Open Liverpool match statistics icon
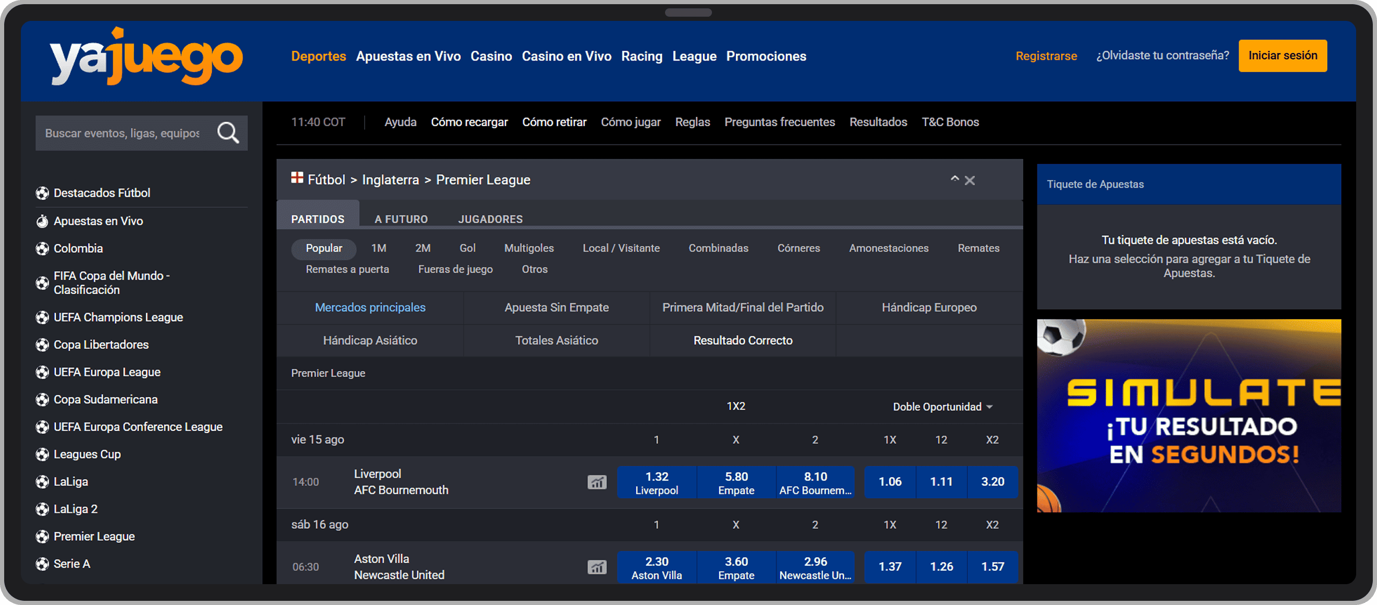The height and width of the screenshot is (605, 1377). [x=597, y=482]
